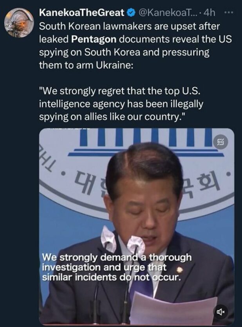This screenshot has height=327, width=242.
Task: Click the blue verified checkmark badge
Action: point(131,13)
